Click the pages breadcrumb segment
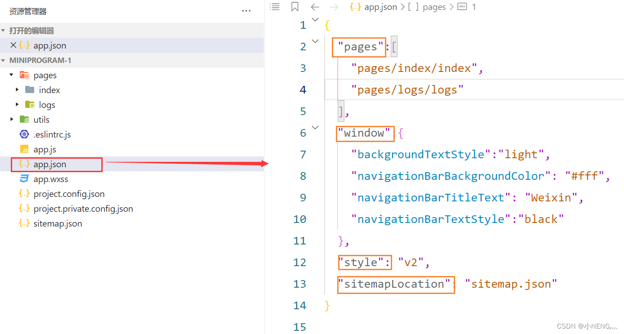The image size is (624, 334). pyautogui.click(x=434, y=7)
